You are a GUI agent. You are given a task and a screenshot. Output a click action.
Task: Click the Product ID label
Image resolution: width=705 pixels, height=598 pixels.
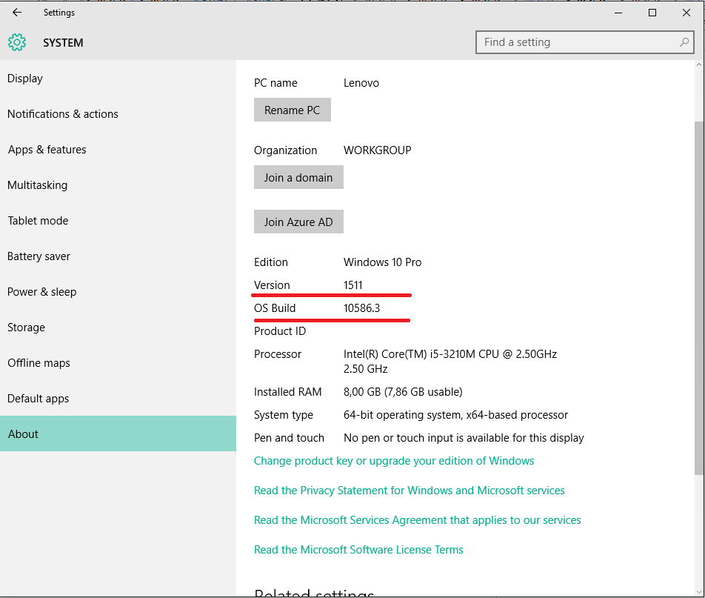pos(280,331)
